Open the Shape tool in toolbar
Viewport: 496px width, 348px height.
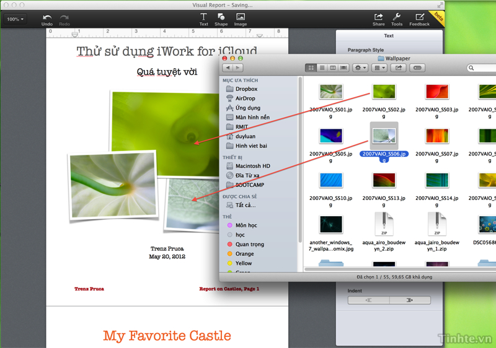[x=221, y=20]
